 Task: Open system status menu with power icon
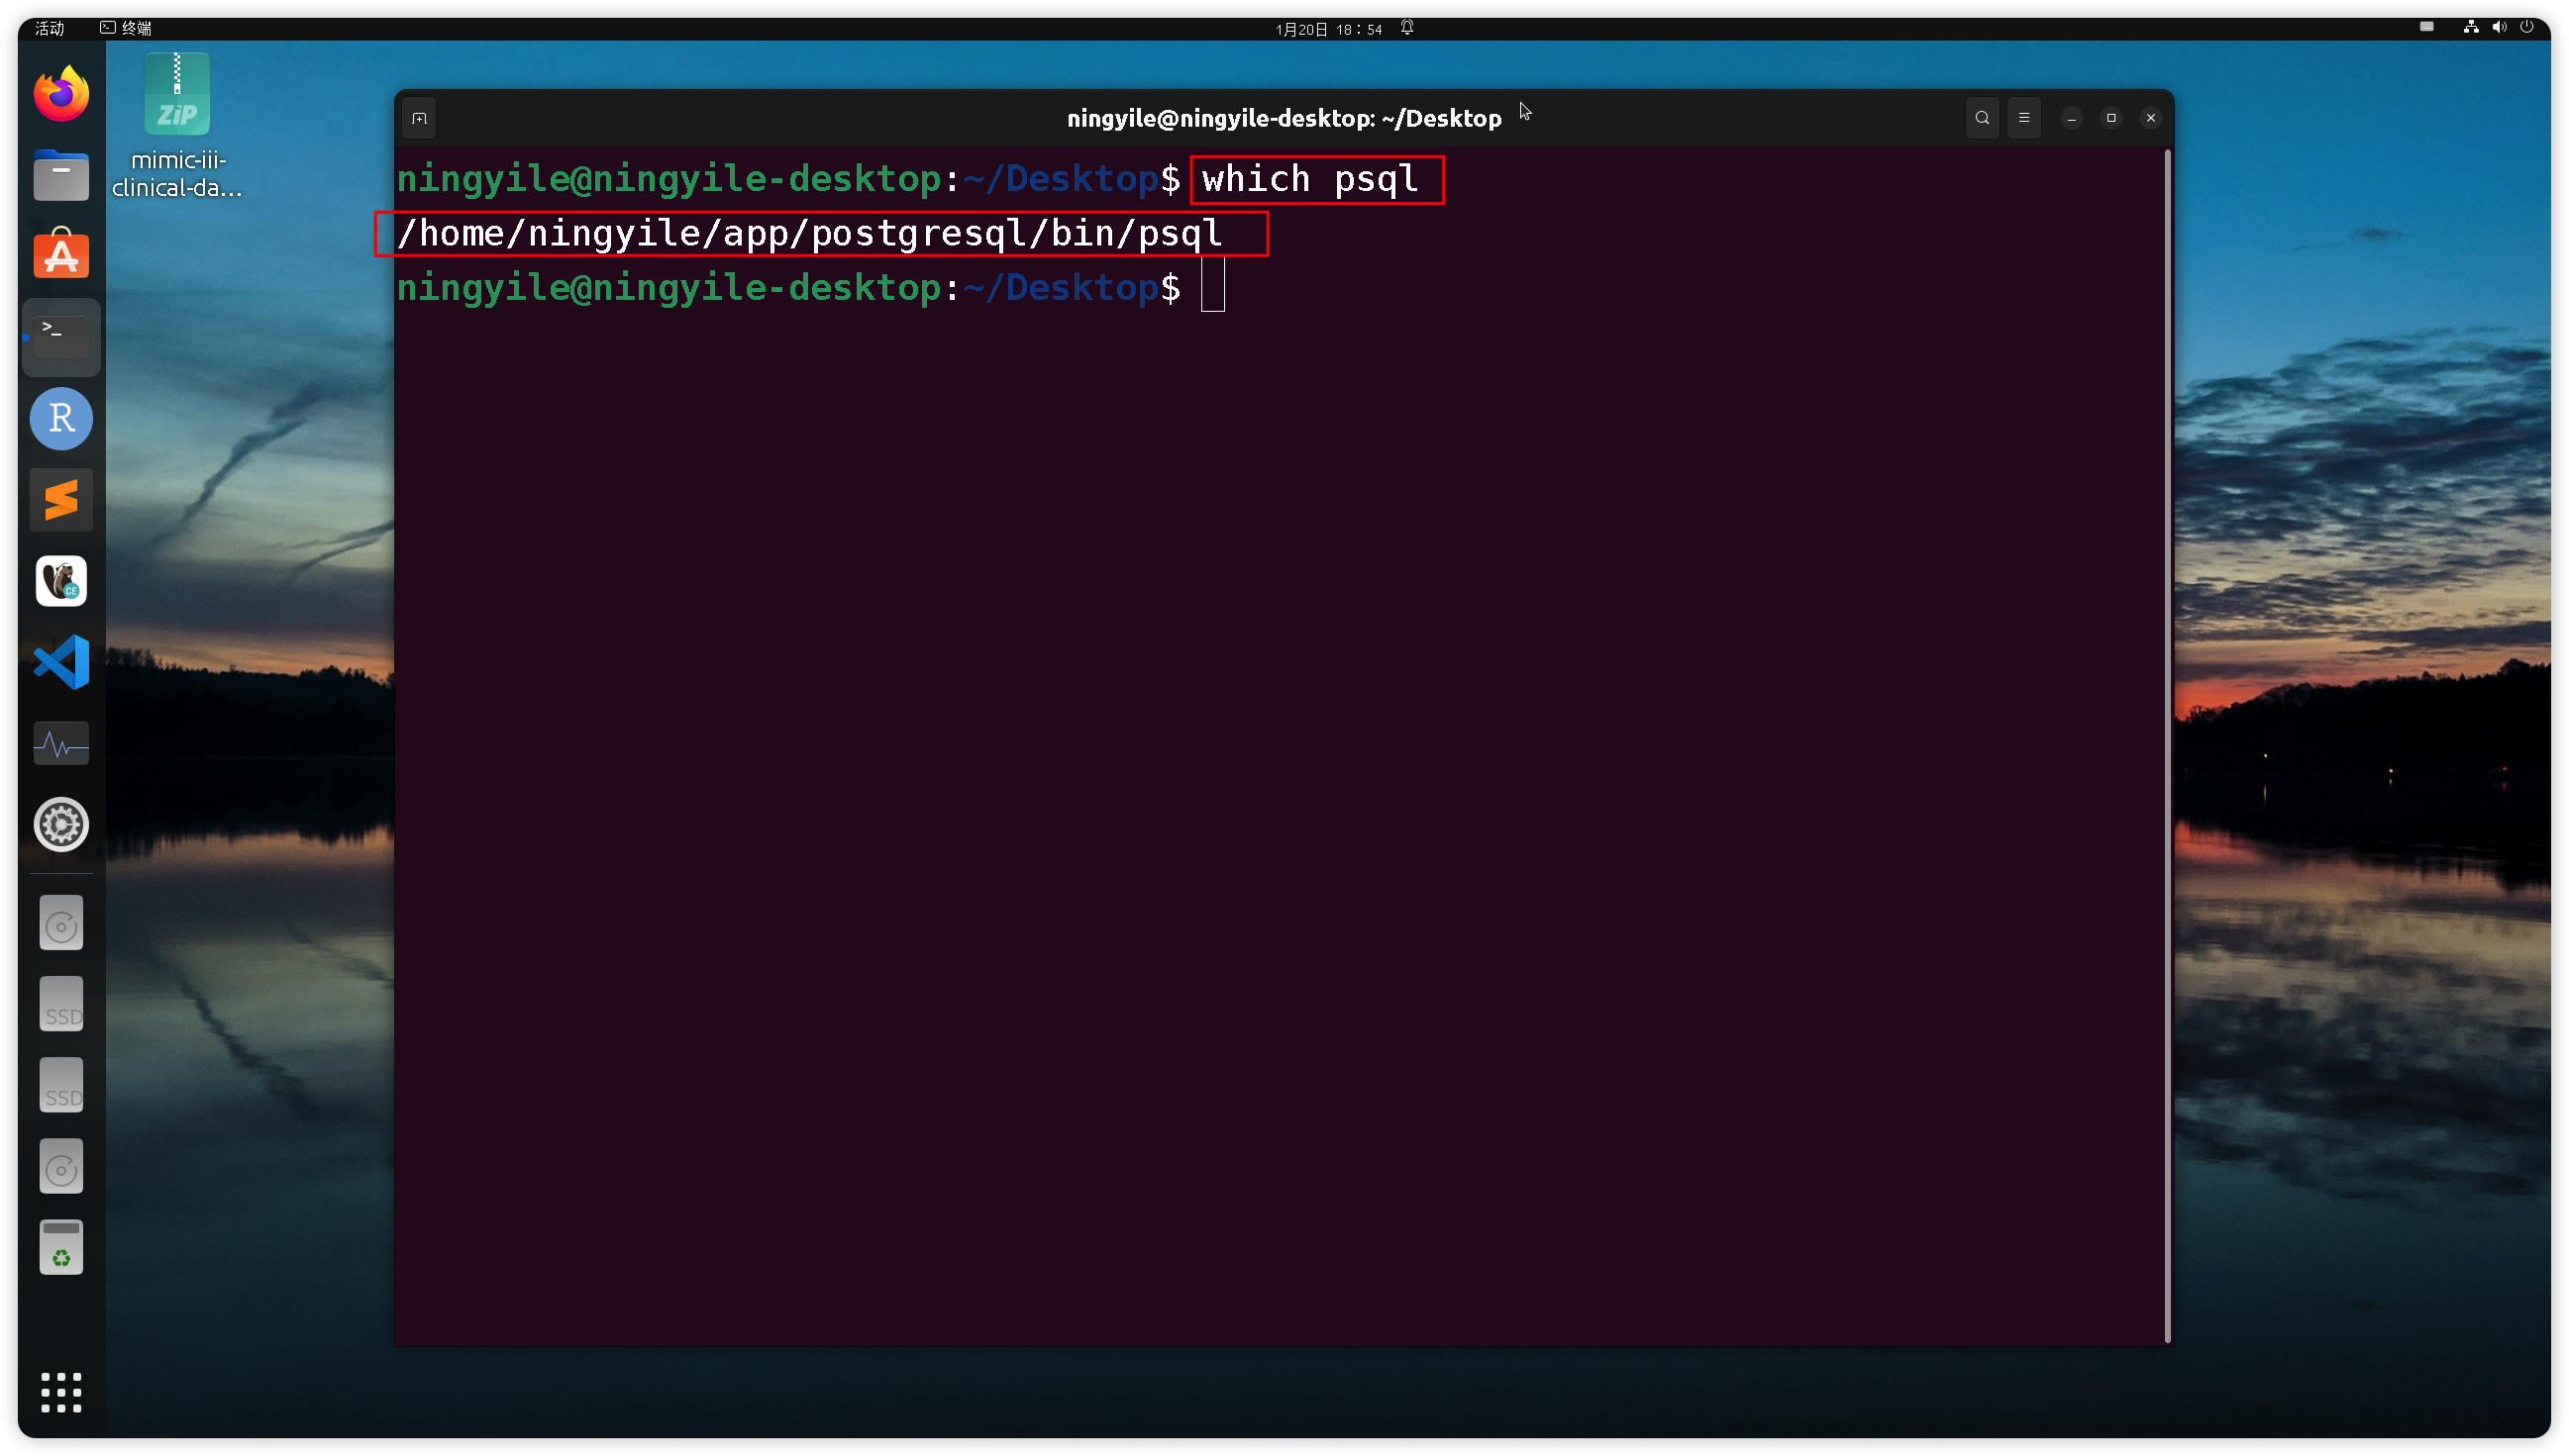[x=2526, y=27]
